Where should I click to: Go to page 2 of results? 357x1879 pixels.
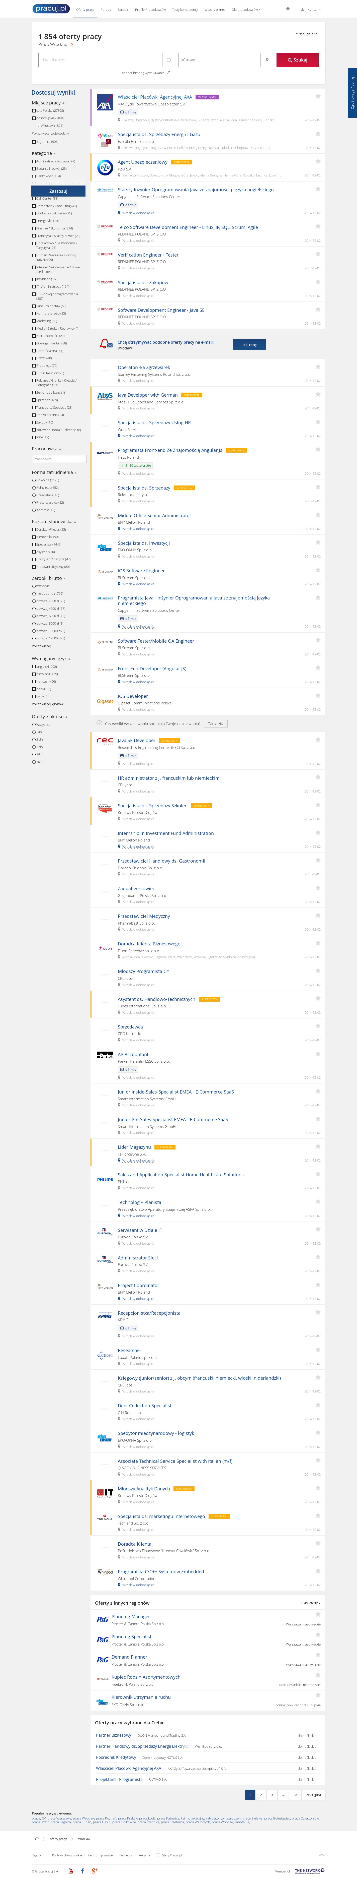coord(261,1794)
